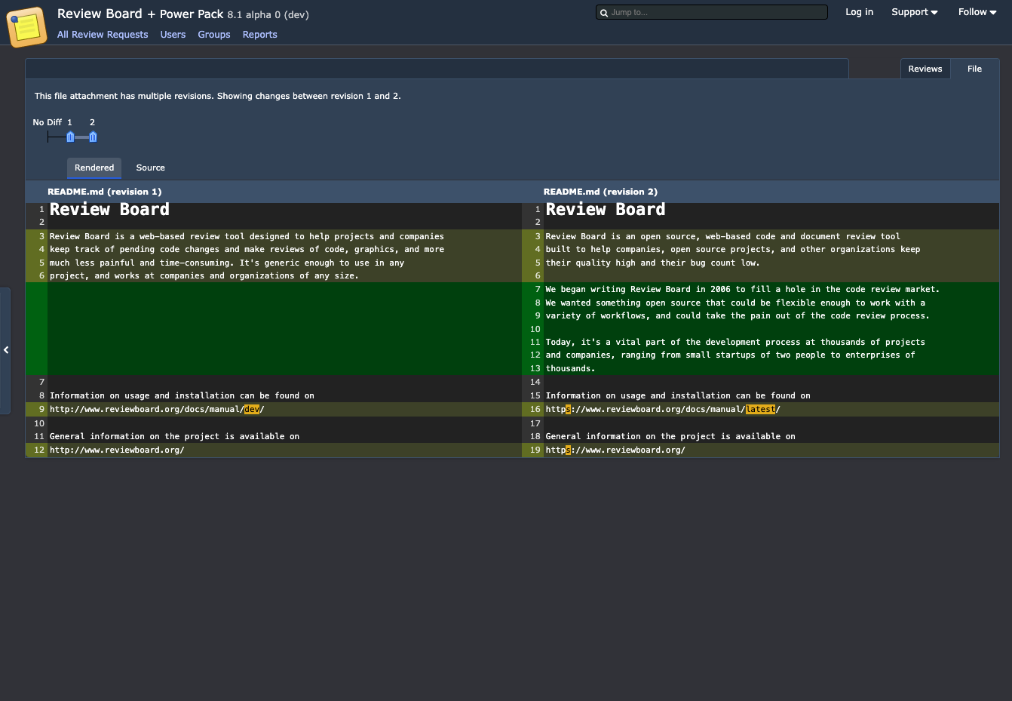Click the README.md (revision 2) header

[x=600, y=192]
